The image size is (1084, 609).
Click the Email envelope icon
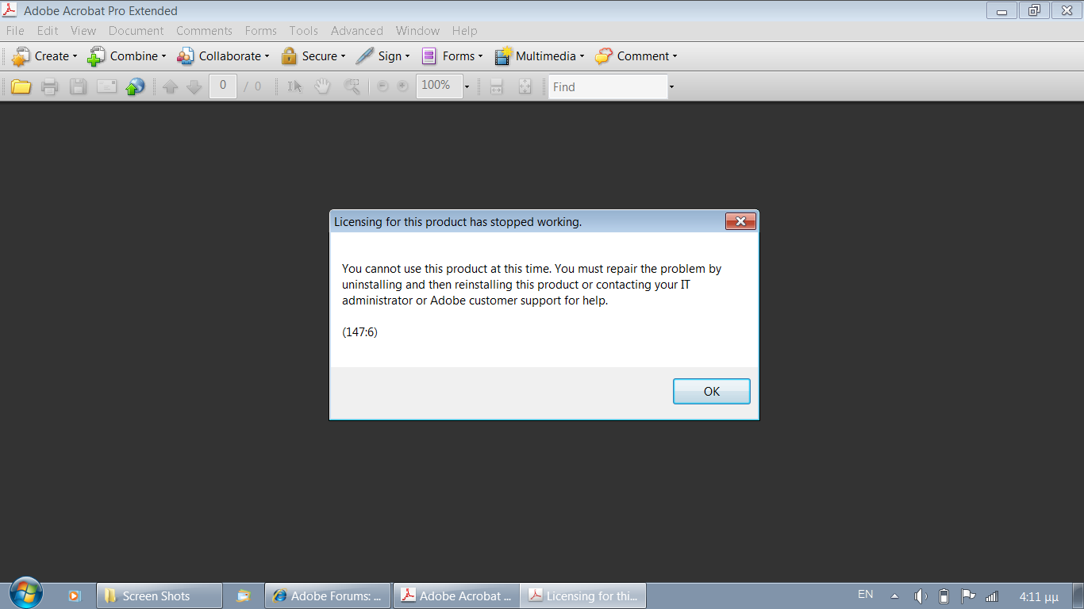coord(106,86)
